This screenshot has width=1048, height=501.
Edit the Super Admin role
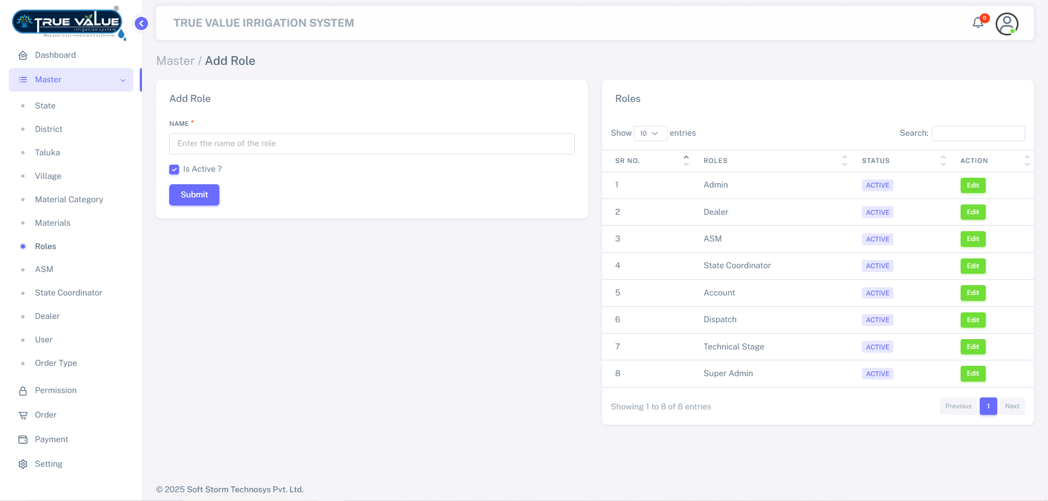[973, 373]
